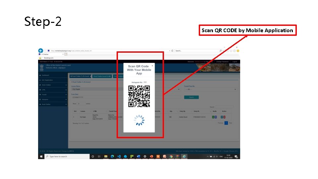Expand the LTML sidebar menu
Viewport: 318px width, 179px height.
(x=53, y=90)
